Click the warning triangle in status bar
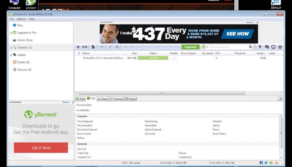The height and width of the screenshot is (167, 292). [x=276, y=163]
